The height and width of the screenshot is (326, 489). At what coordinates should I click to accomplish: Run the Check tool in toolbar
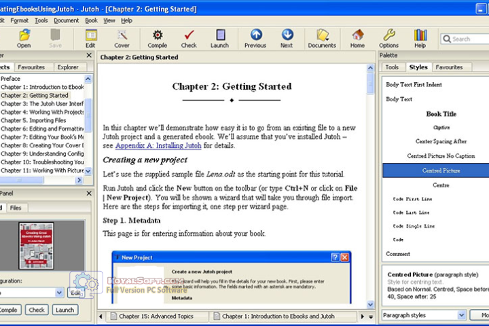click(189, 38)
